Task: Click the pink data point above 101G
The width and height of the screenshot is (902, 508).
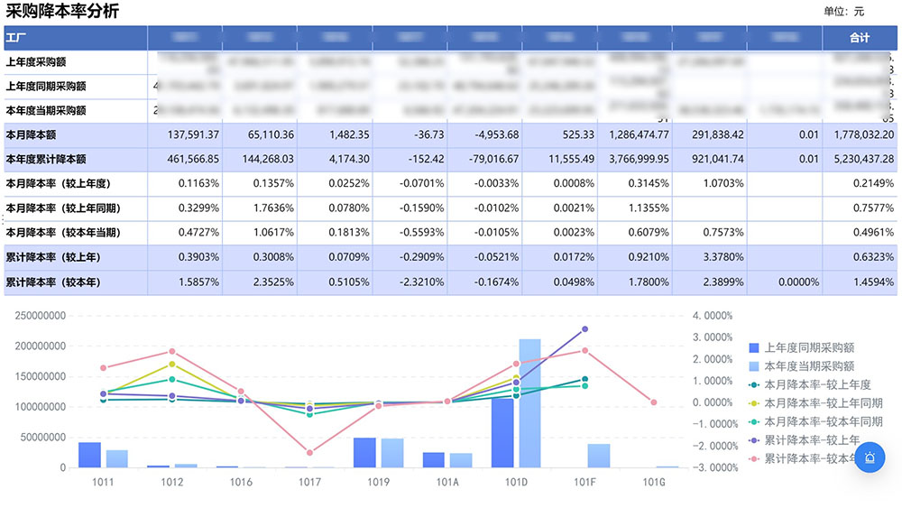Action: [654, 402]
